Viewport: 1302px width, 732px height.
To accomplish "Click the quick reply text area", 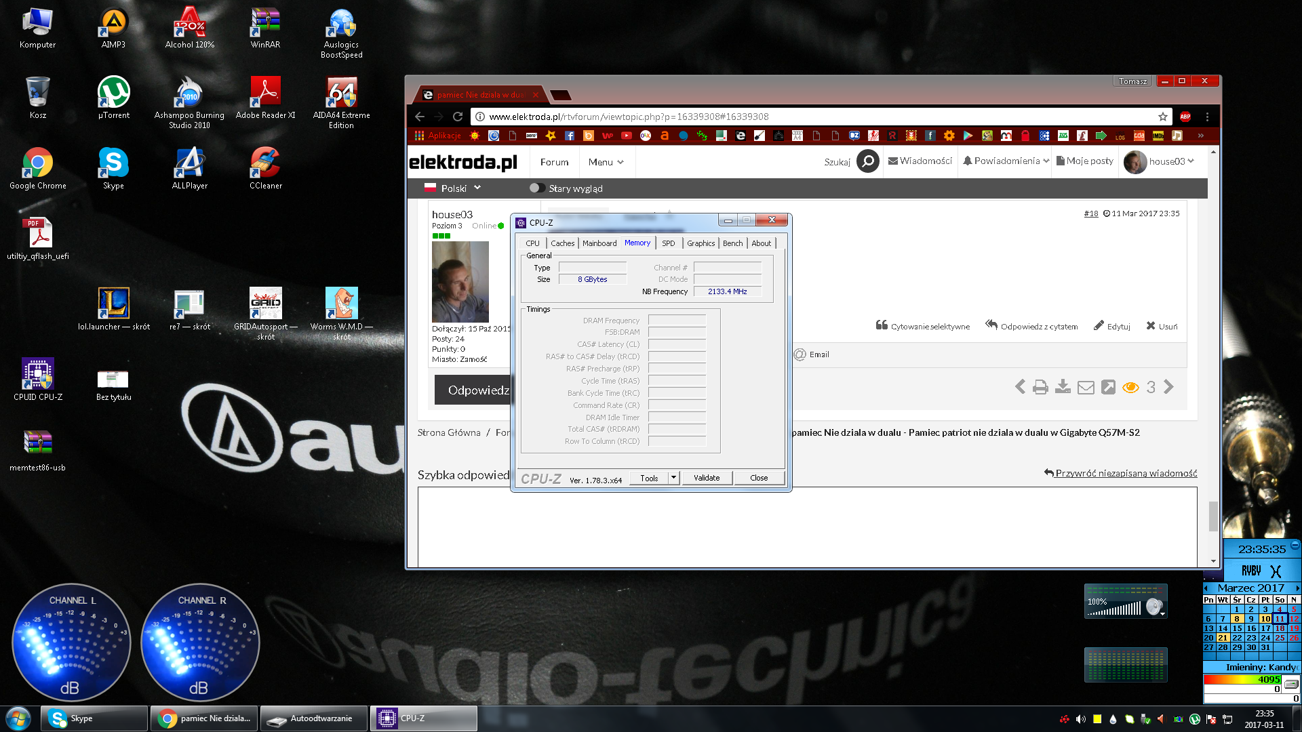I will (x=807, y=527).
